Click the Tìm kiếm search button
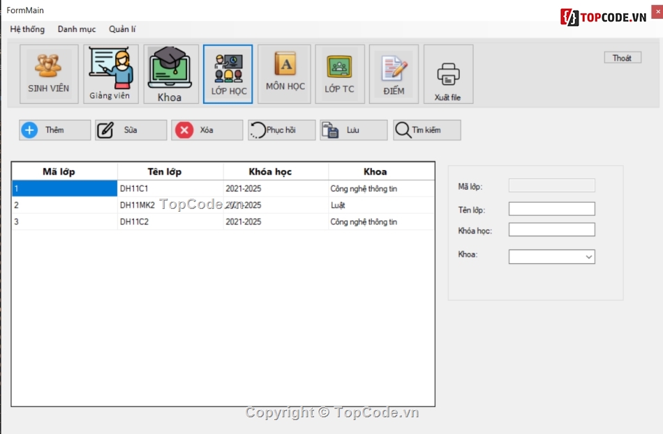Image resolution: width=663 pixels, height=434 pixels. click(427, 130)
